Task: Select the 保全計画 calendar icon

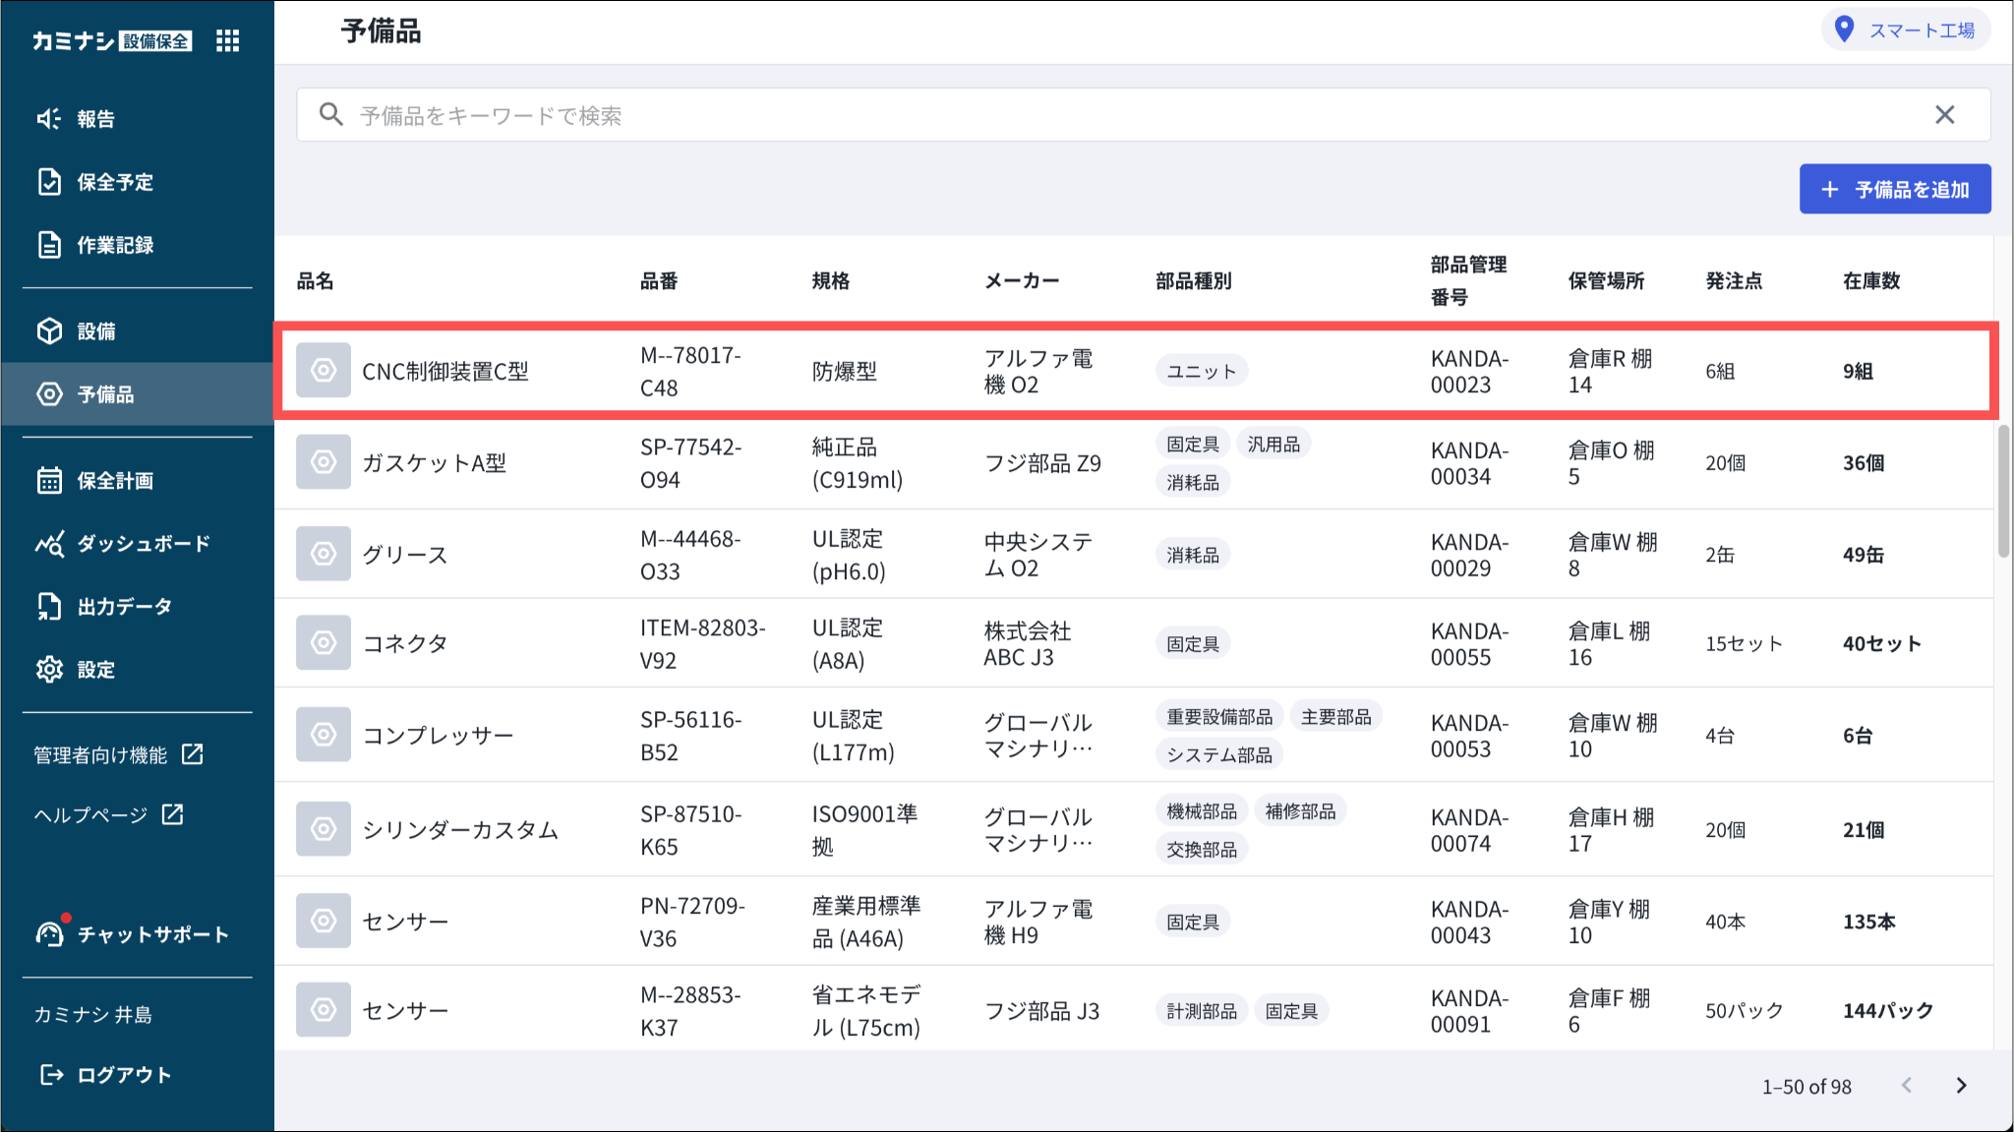Action: tap(49, 481)
